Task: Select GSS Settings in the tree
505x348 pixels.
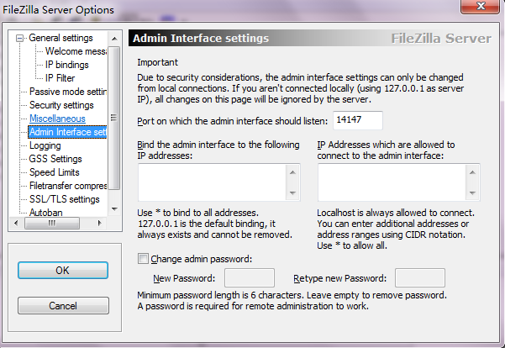Action: [55, 159]
